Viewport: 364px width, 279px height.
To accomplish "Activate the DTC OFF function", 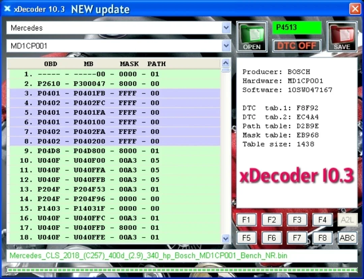I will point(297,46).
